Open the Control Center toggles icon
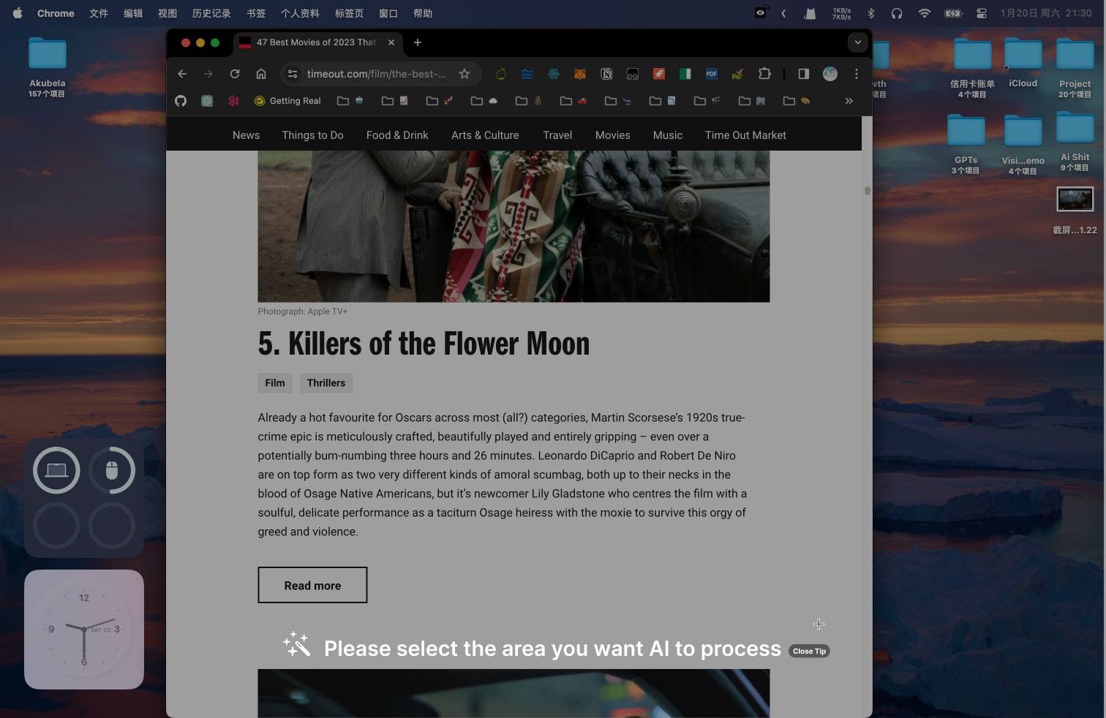This screenshot has height=718, width=1106. 982,13
